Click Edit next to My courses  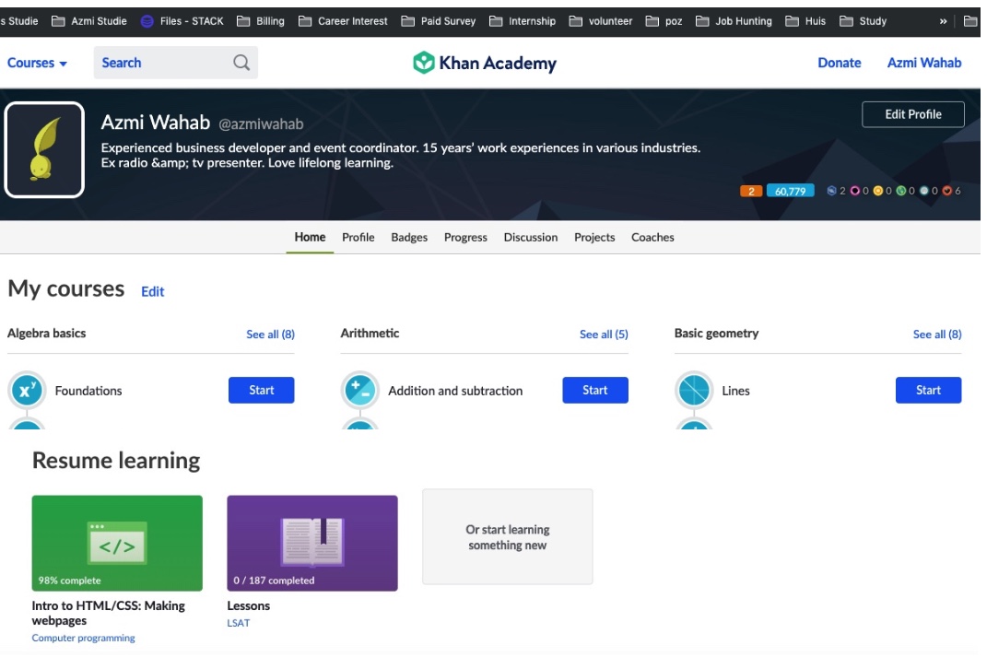pos(152,291)
